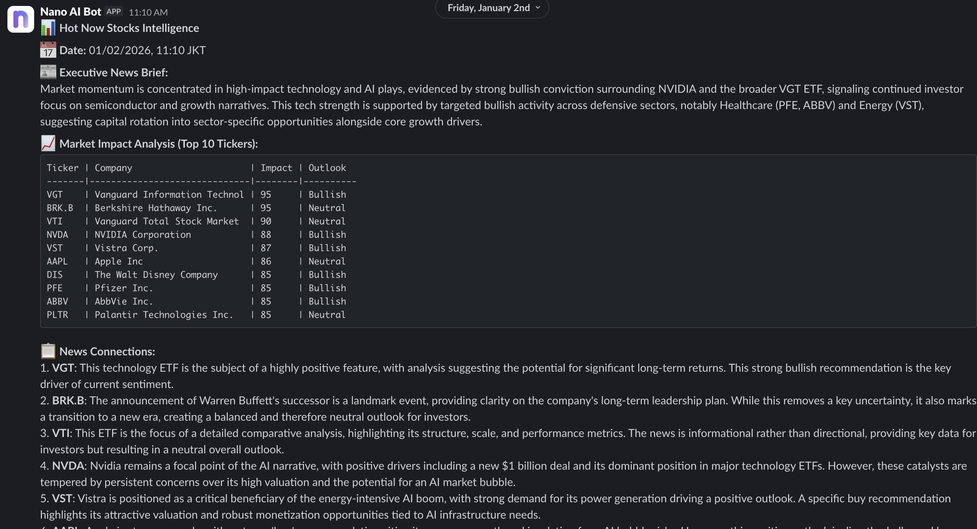Click the APP badge next to bot name
Viewport: 977px width, 529px height.
(114, 12)
